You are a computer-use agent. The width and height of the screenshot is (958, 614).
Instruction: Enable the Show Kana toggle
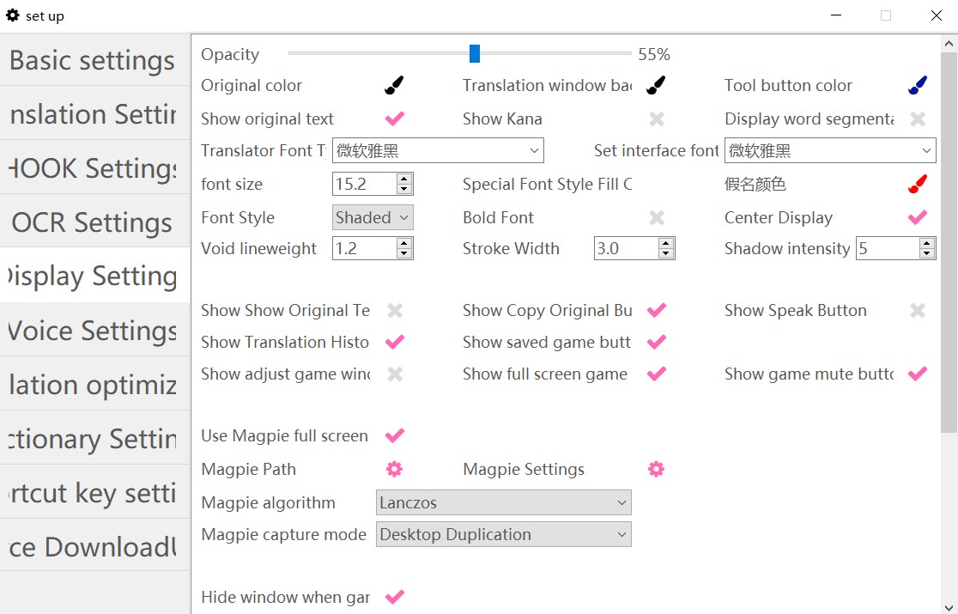click(656, 119)
